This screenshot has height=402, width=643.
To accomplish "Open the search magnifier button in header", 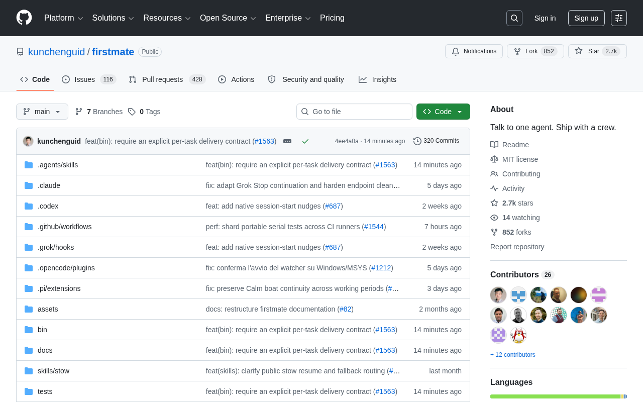I will tap(514, 18).
